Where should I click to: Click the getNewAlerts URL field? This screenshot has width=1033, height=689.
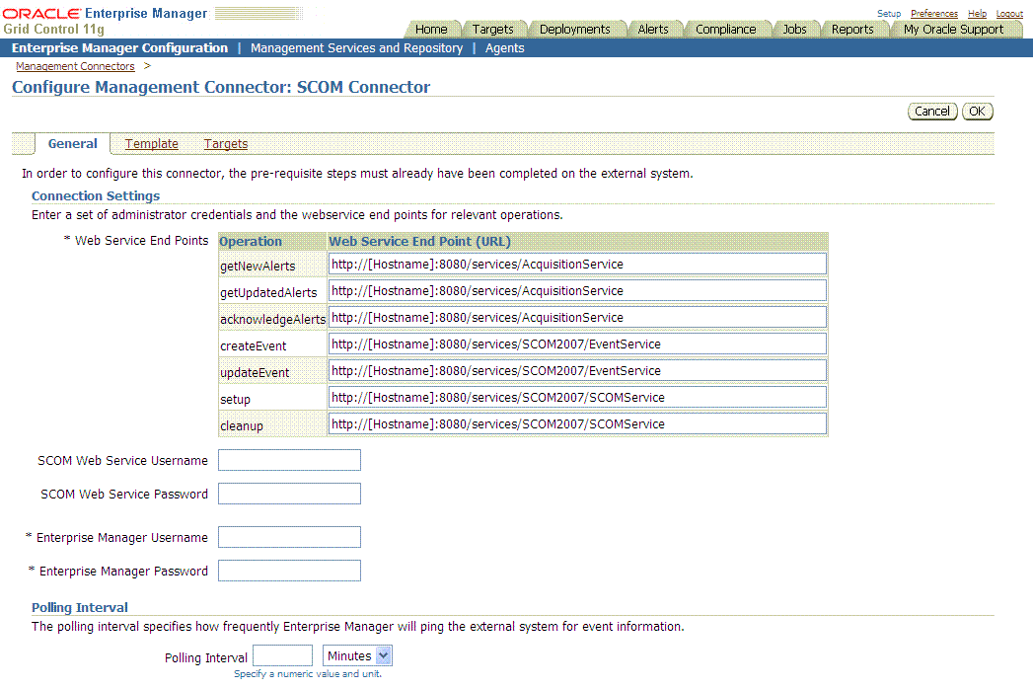click(577, 264)
